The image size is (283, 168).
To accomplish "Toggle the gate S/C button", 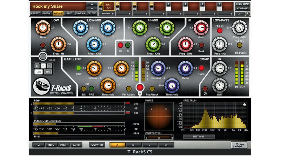I will tap(83, 88).
